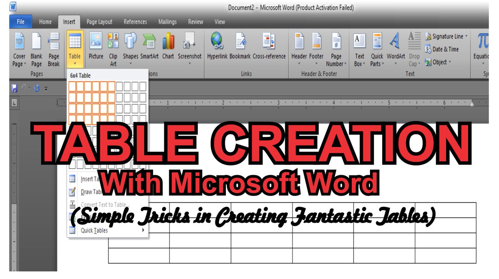
Task: Open the View tab
Action: click(x=220, y=22)
